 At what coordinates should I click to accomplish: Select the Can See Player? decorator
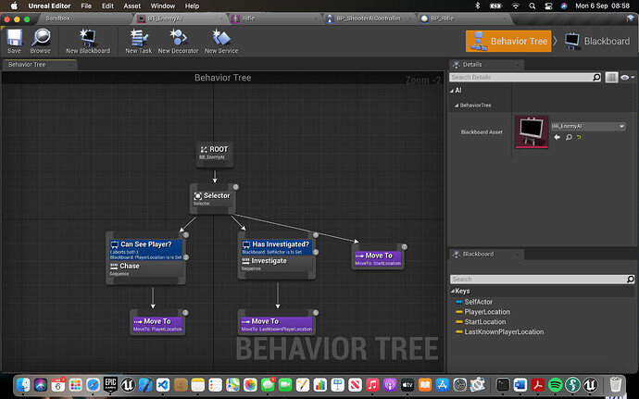[146, 250]
